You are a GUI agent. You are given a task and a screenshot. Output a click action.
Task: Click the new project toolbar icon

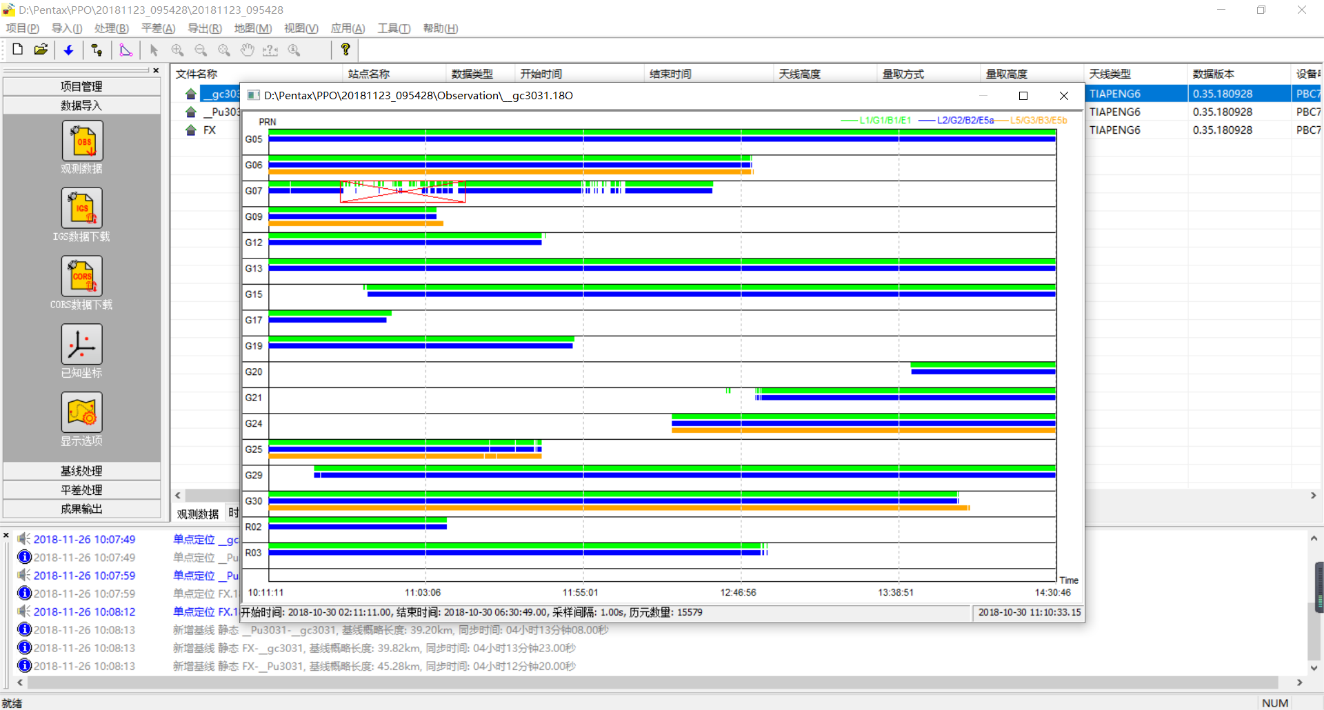[18, 50]
